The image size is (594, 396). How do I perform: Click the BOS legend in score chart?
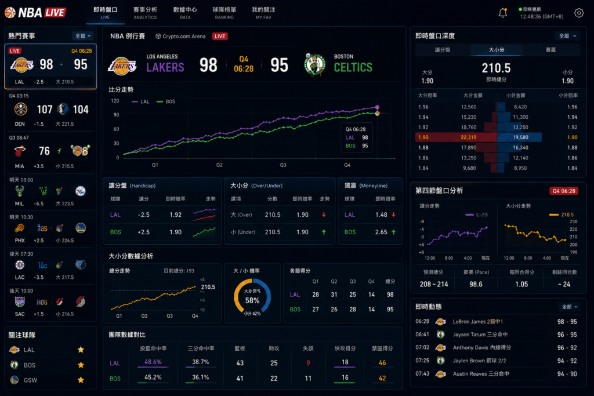click(165, 101)
